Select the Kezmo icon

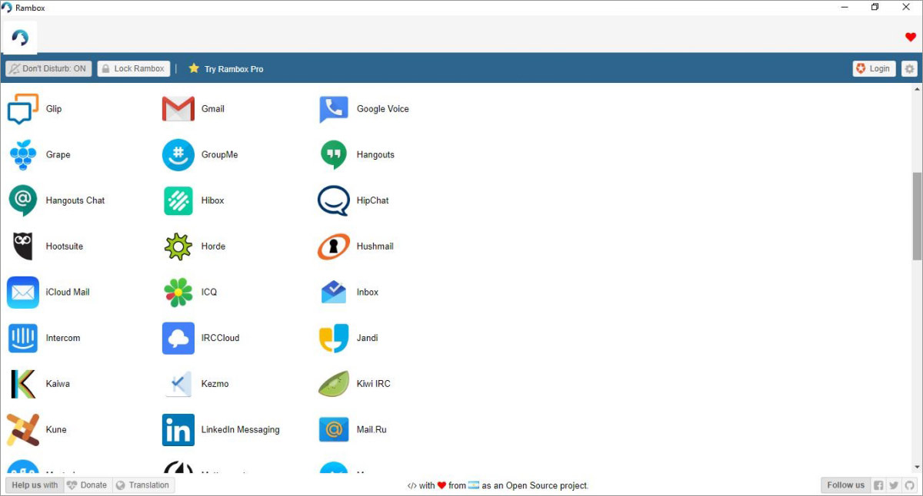click(178, 384)
